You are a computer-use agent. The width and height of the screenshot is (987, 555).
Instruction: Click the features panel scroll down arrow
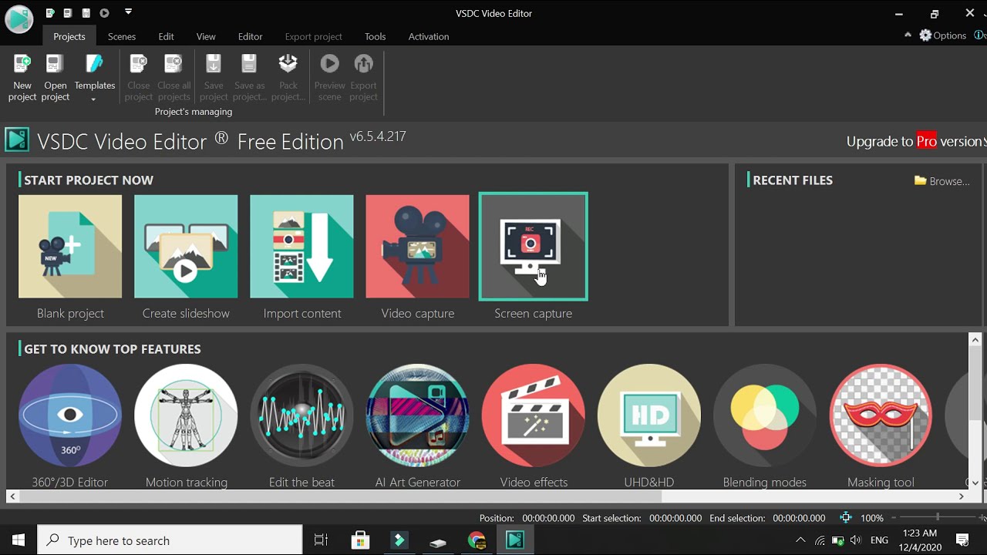click(x=975, y=483)
